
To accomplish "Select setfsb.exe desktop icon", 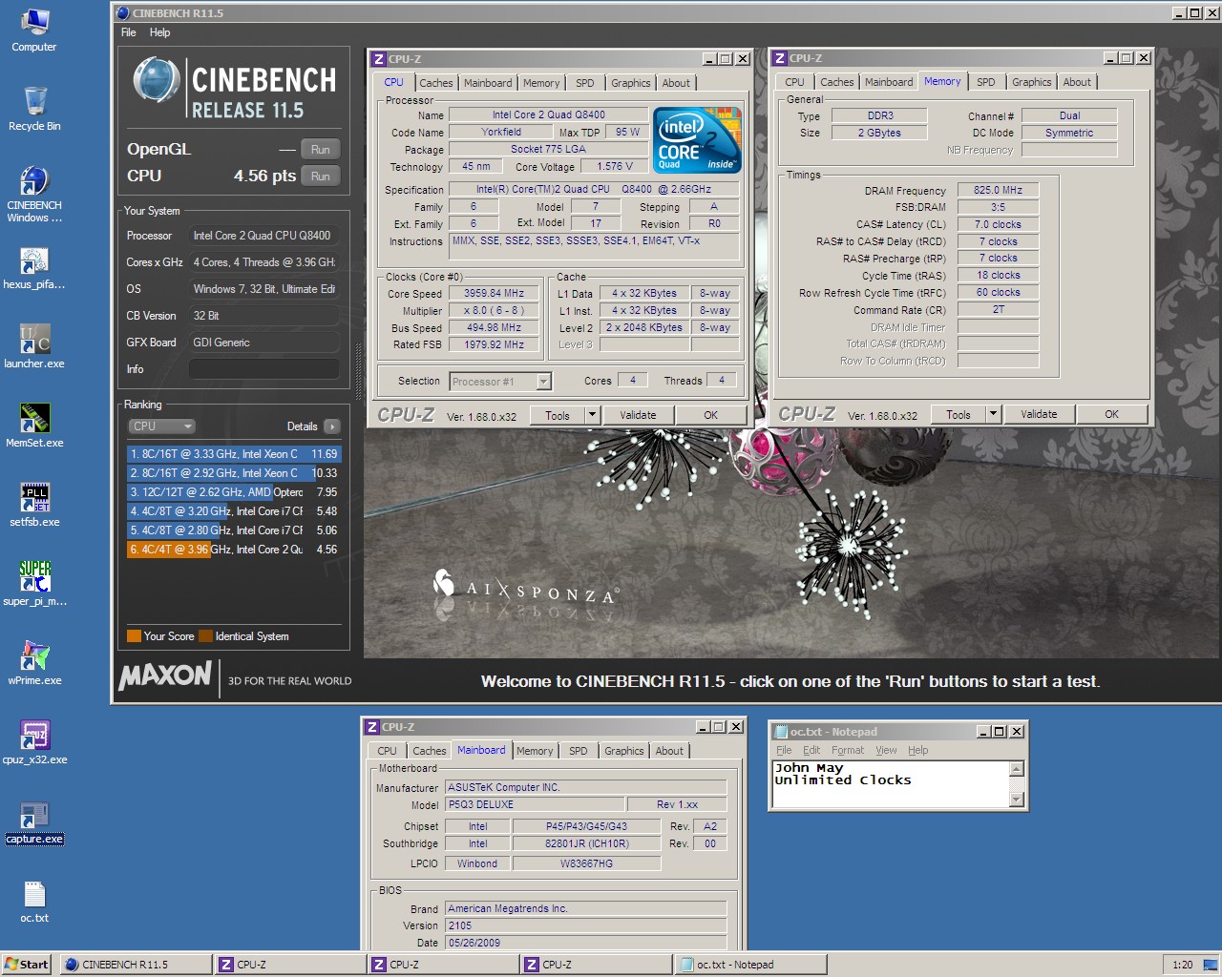I will point(34,506).
